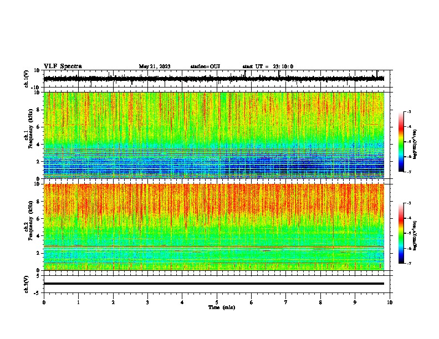
Task: Click time axis tick label "10"
Action: point(390,302)
